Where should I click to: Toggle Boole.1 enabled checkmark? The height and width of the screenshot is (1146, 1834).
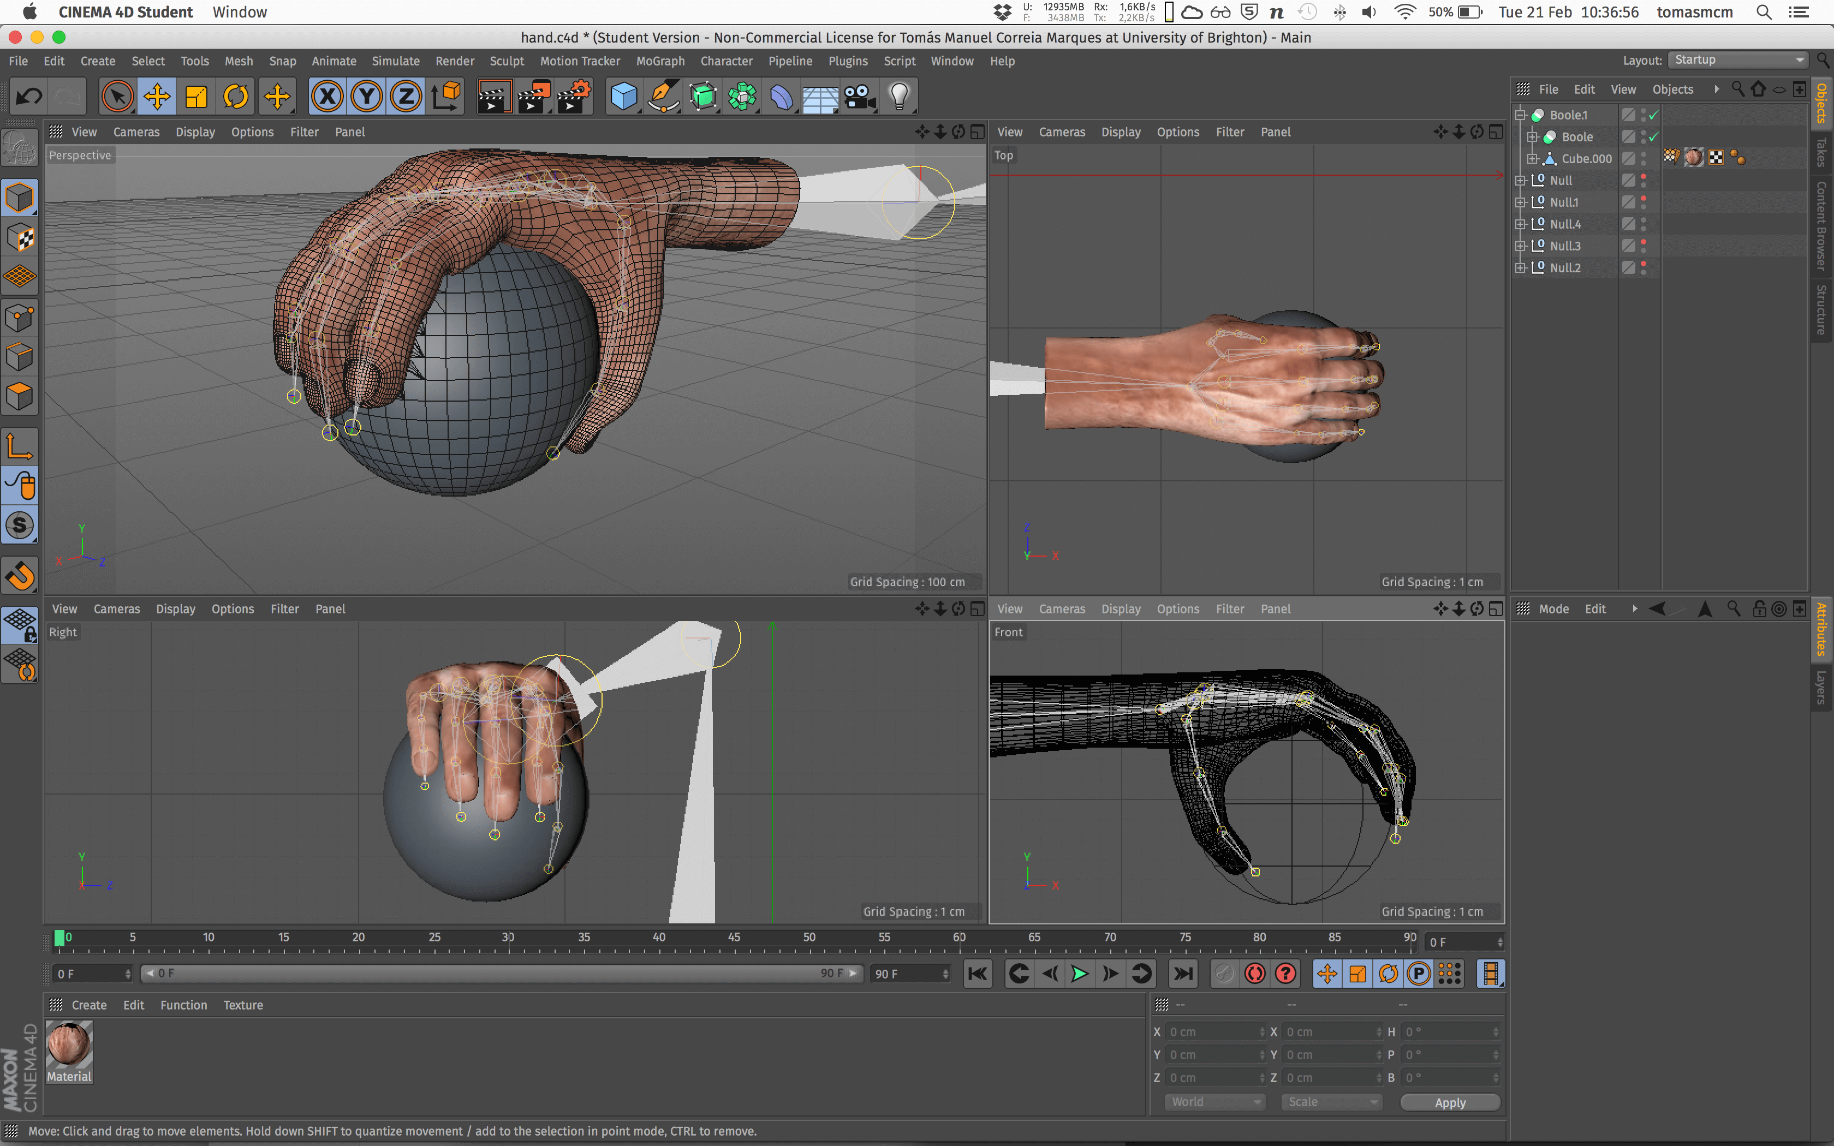(x=1654, y=115)
